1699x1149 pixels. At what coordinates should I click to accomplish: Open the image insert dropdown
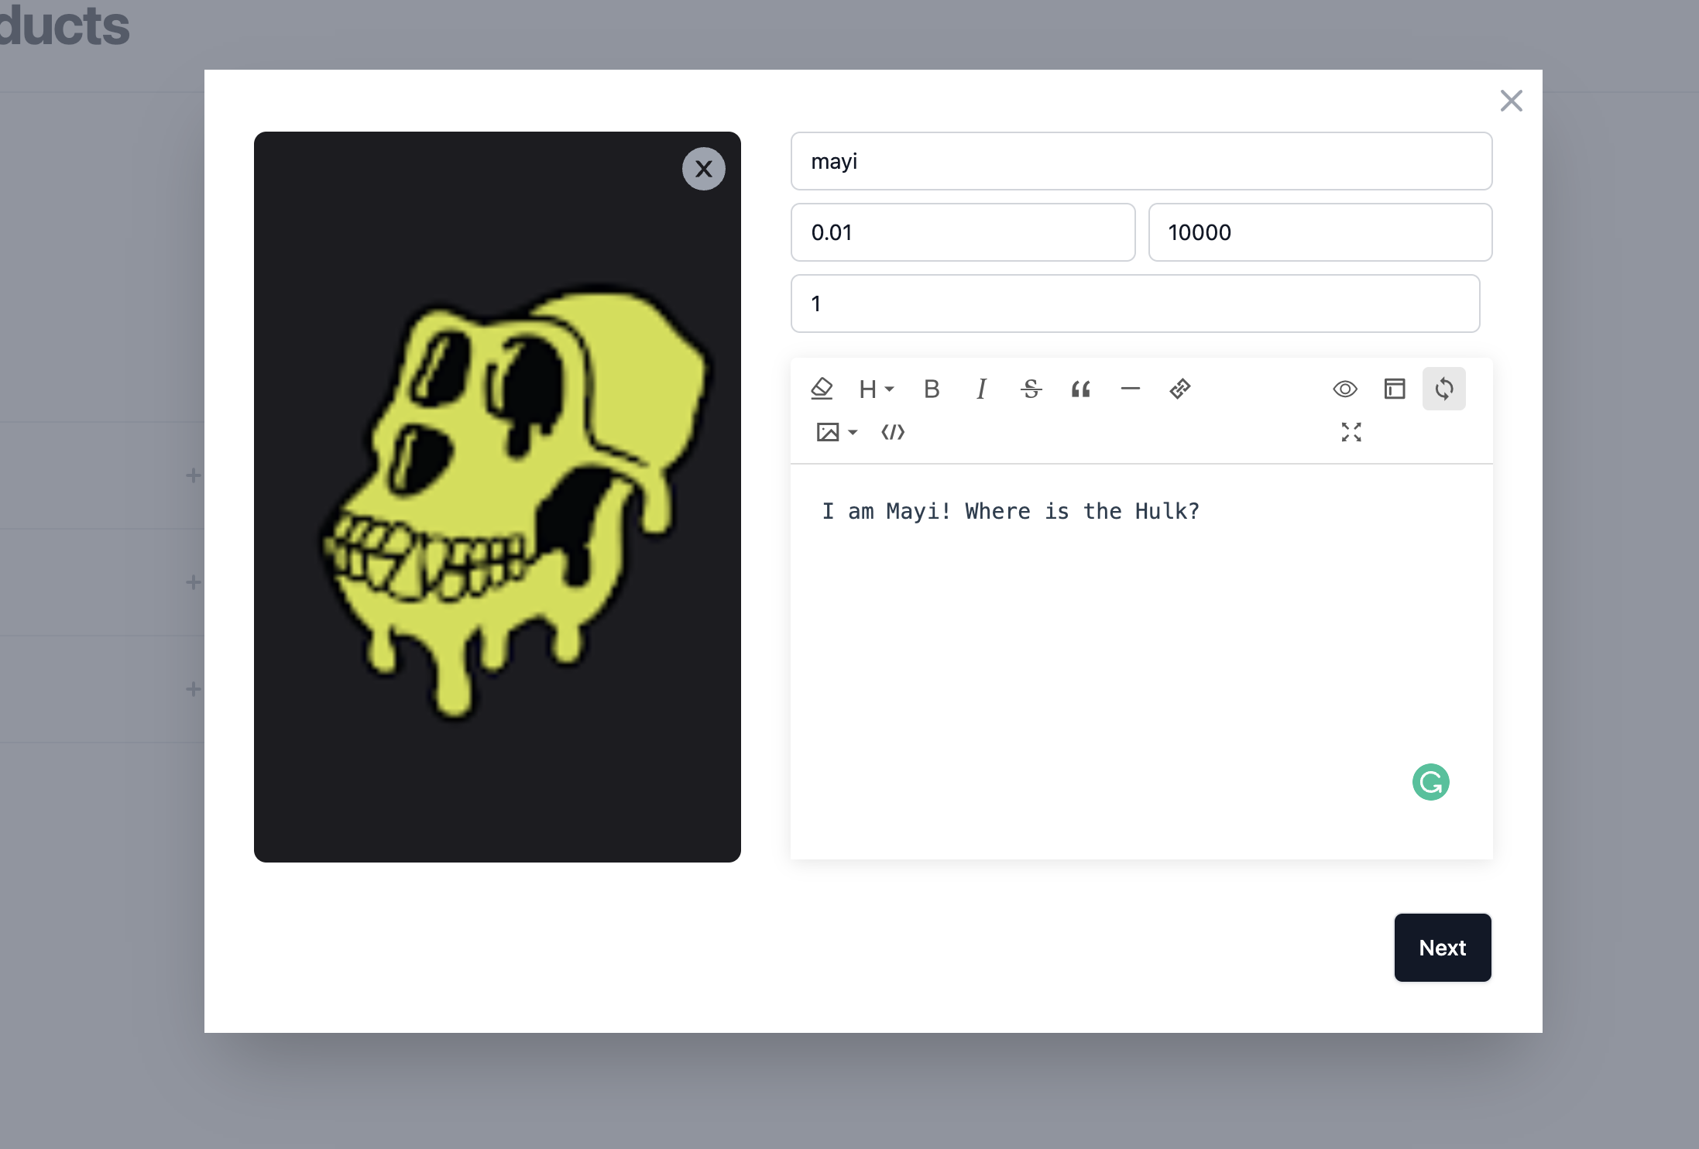point(836,432)
